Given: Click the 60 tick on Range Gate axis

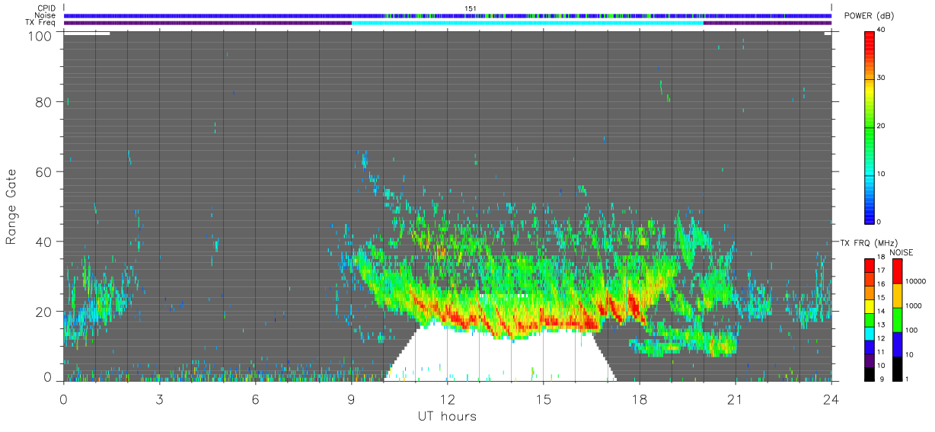Looking at the screenshot, I should pos(44,172).
